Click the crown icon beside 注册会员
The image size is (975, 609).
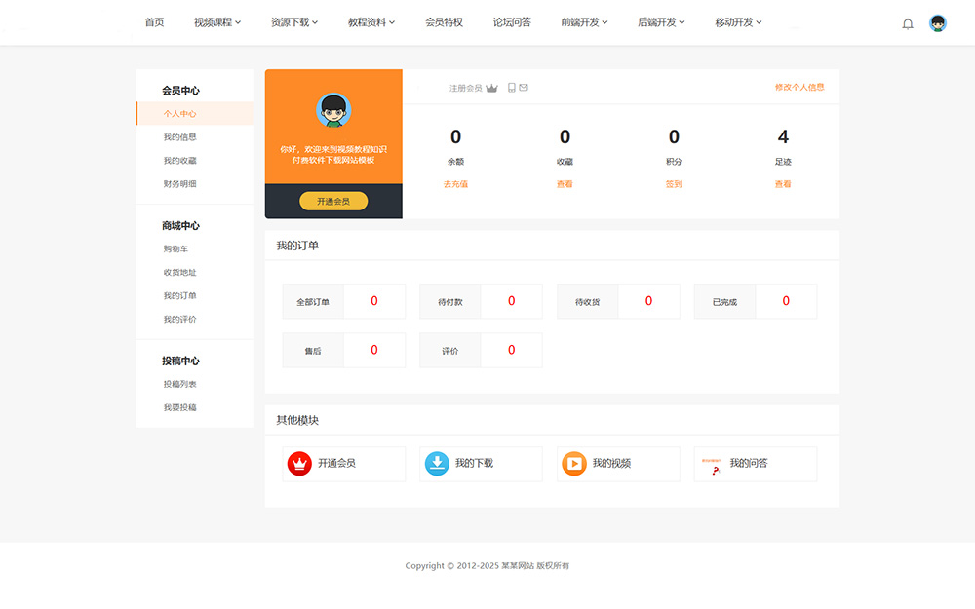click(492, 88)
